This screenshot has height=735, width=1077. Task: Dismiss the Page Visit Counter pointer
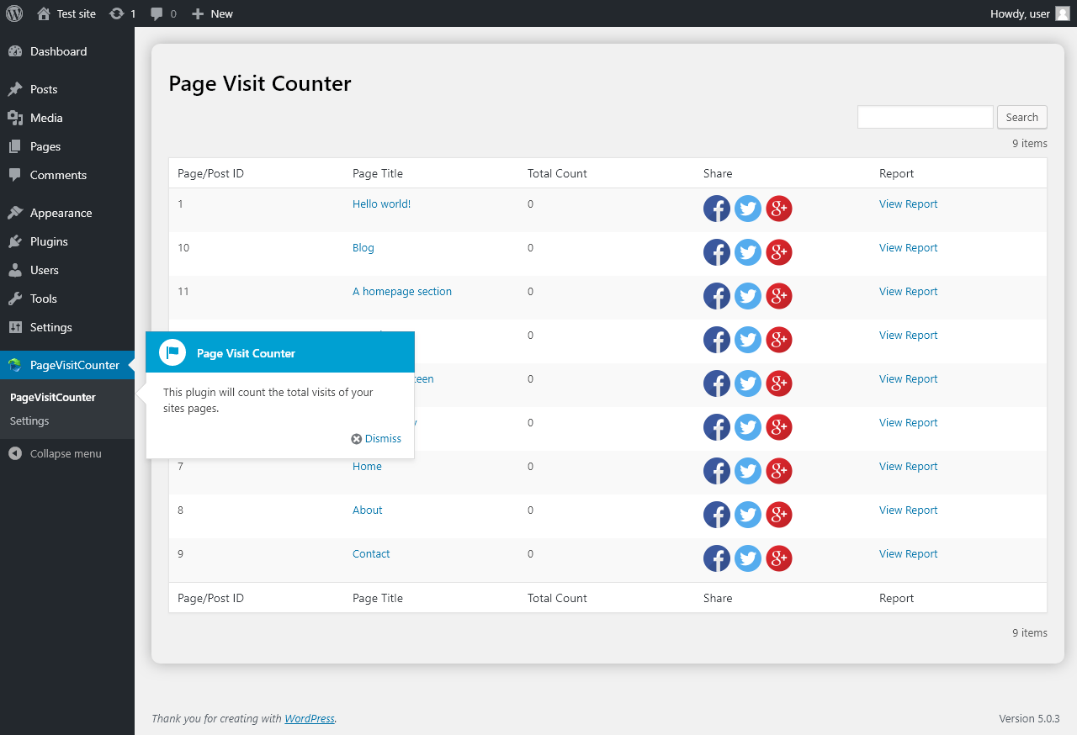(376, 438)
